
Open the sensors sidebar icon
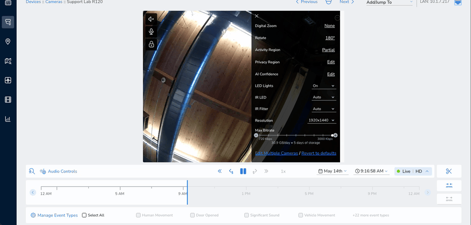pyautogui.click(x=8, y=80)
